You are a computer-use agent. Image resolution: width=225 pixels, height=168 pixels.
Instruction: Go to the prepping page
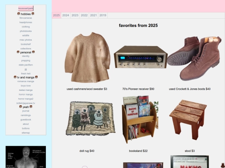[x=26, y=61]
